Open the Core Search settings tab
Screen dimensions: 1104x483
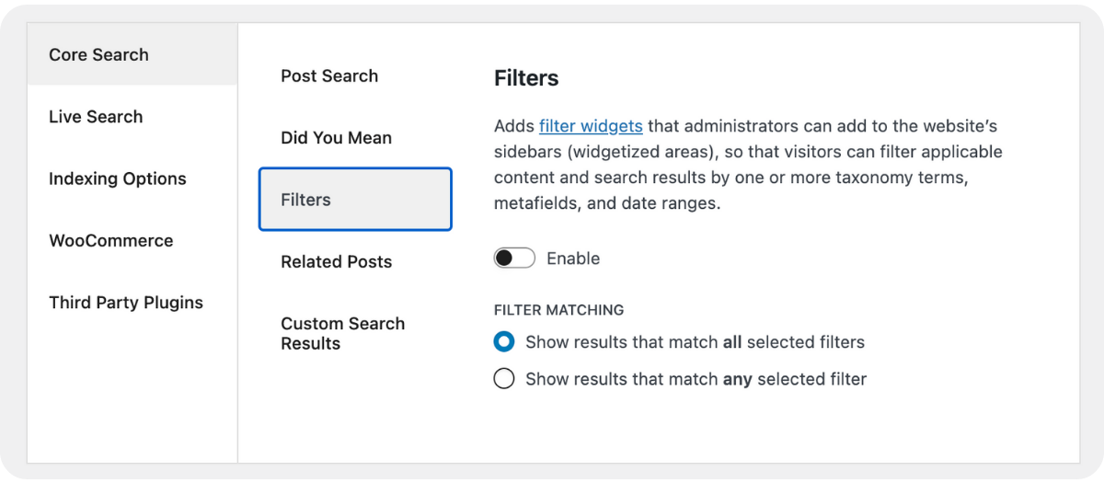(98, 55)
